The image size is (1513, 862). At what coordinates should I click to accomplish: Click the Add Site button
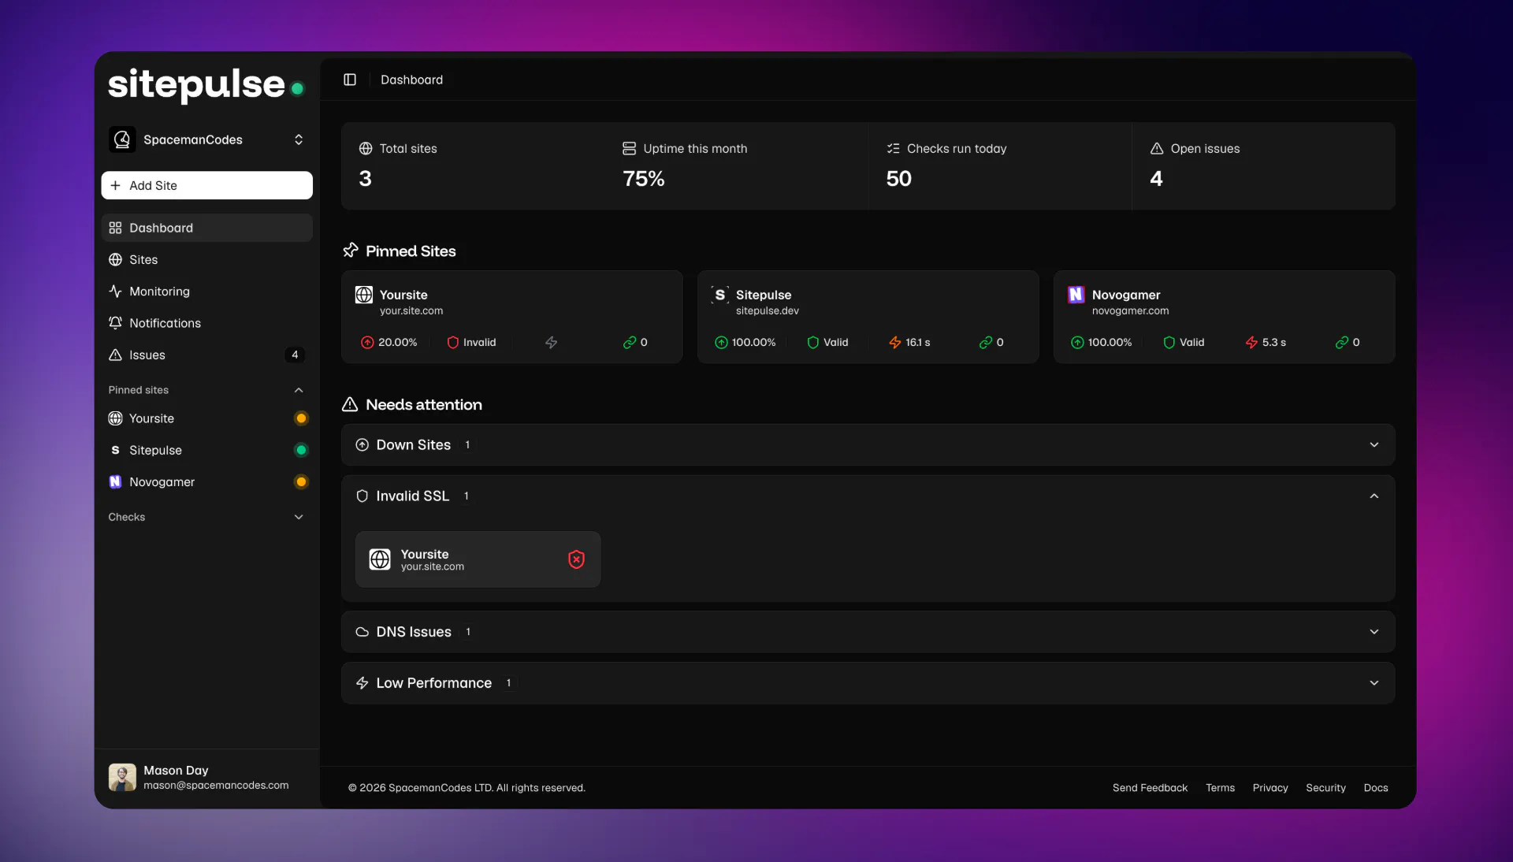click(x=206, y=185)
